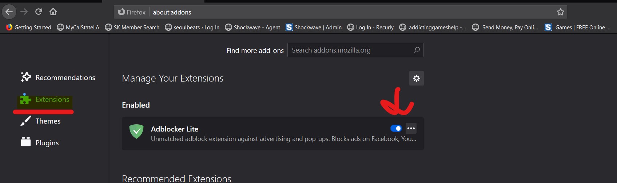
Task: Click the forward navigation arrow
Action: (24, 12)
